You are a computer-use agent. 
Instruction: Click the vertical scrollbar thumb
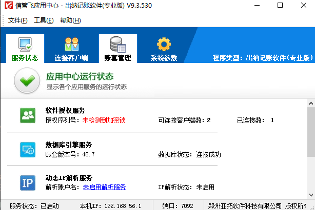pos(311,133)
